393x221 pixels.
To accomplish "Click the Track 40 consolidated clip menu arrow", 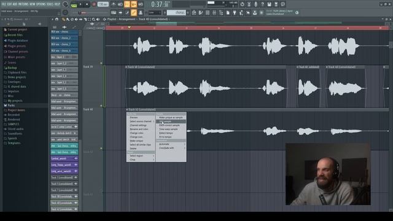I will (x=126, y=67).
